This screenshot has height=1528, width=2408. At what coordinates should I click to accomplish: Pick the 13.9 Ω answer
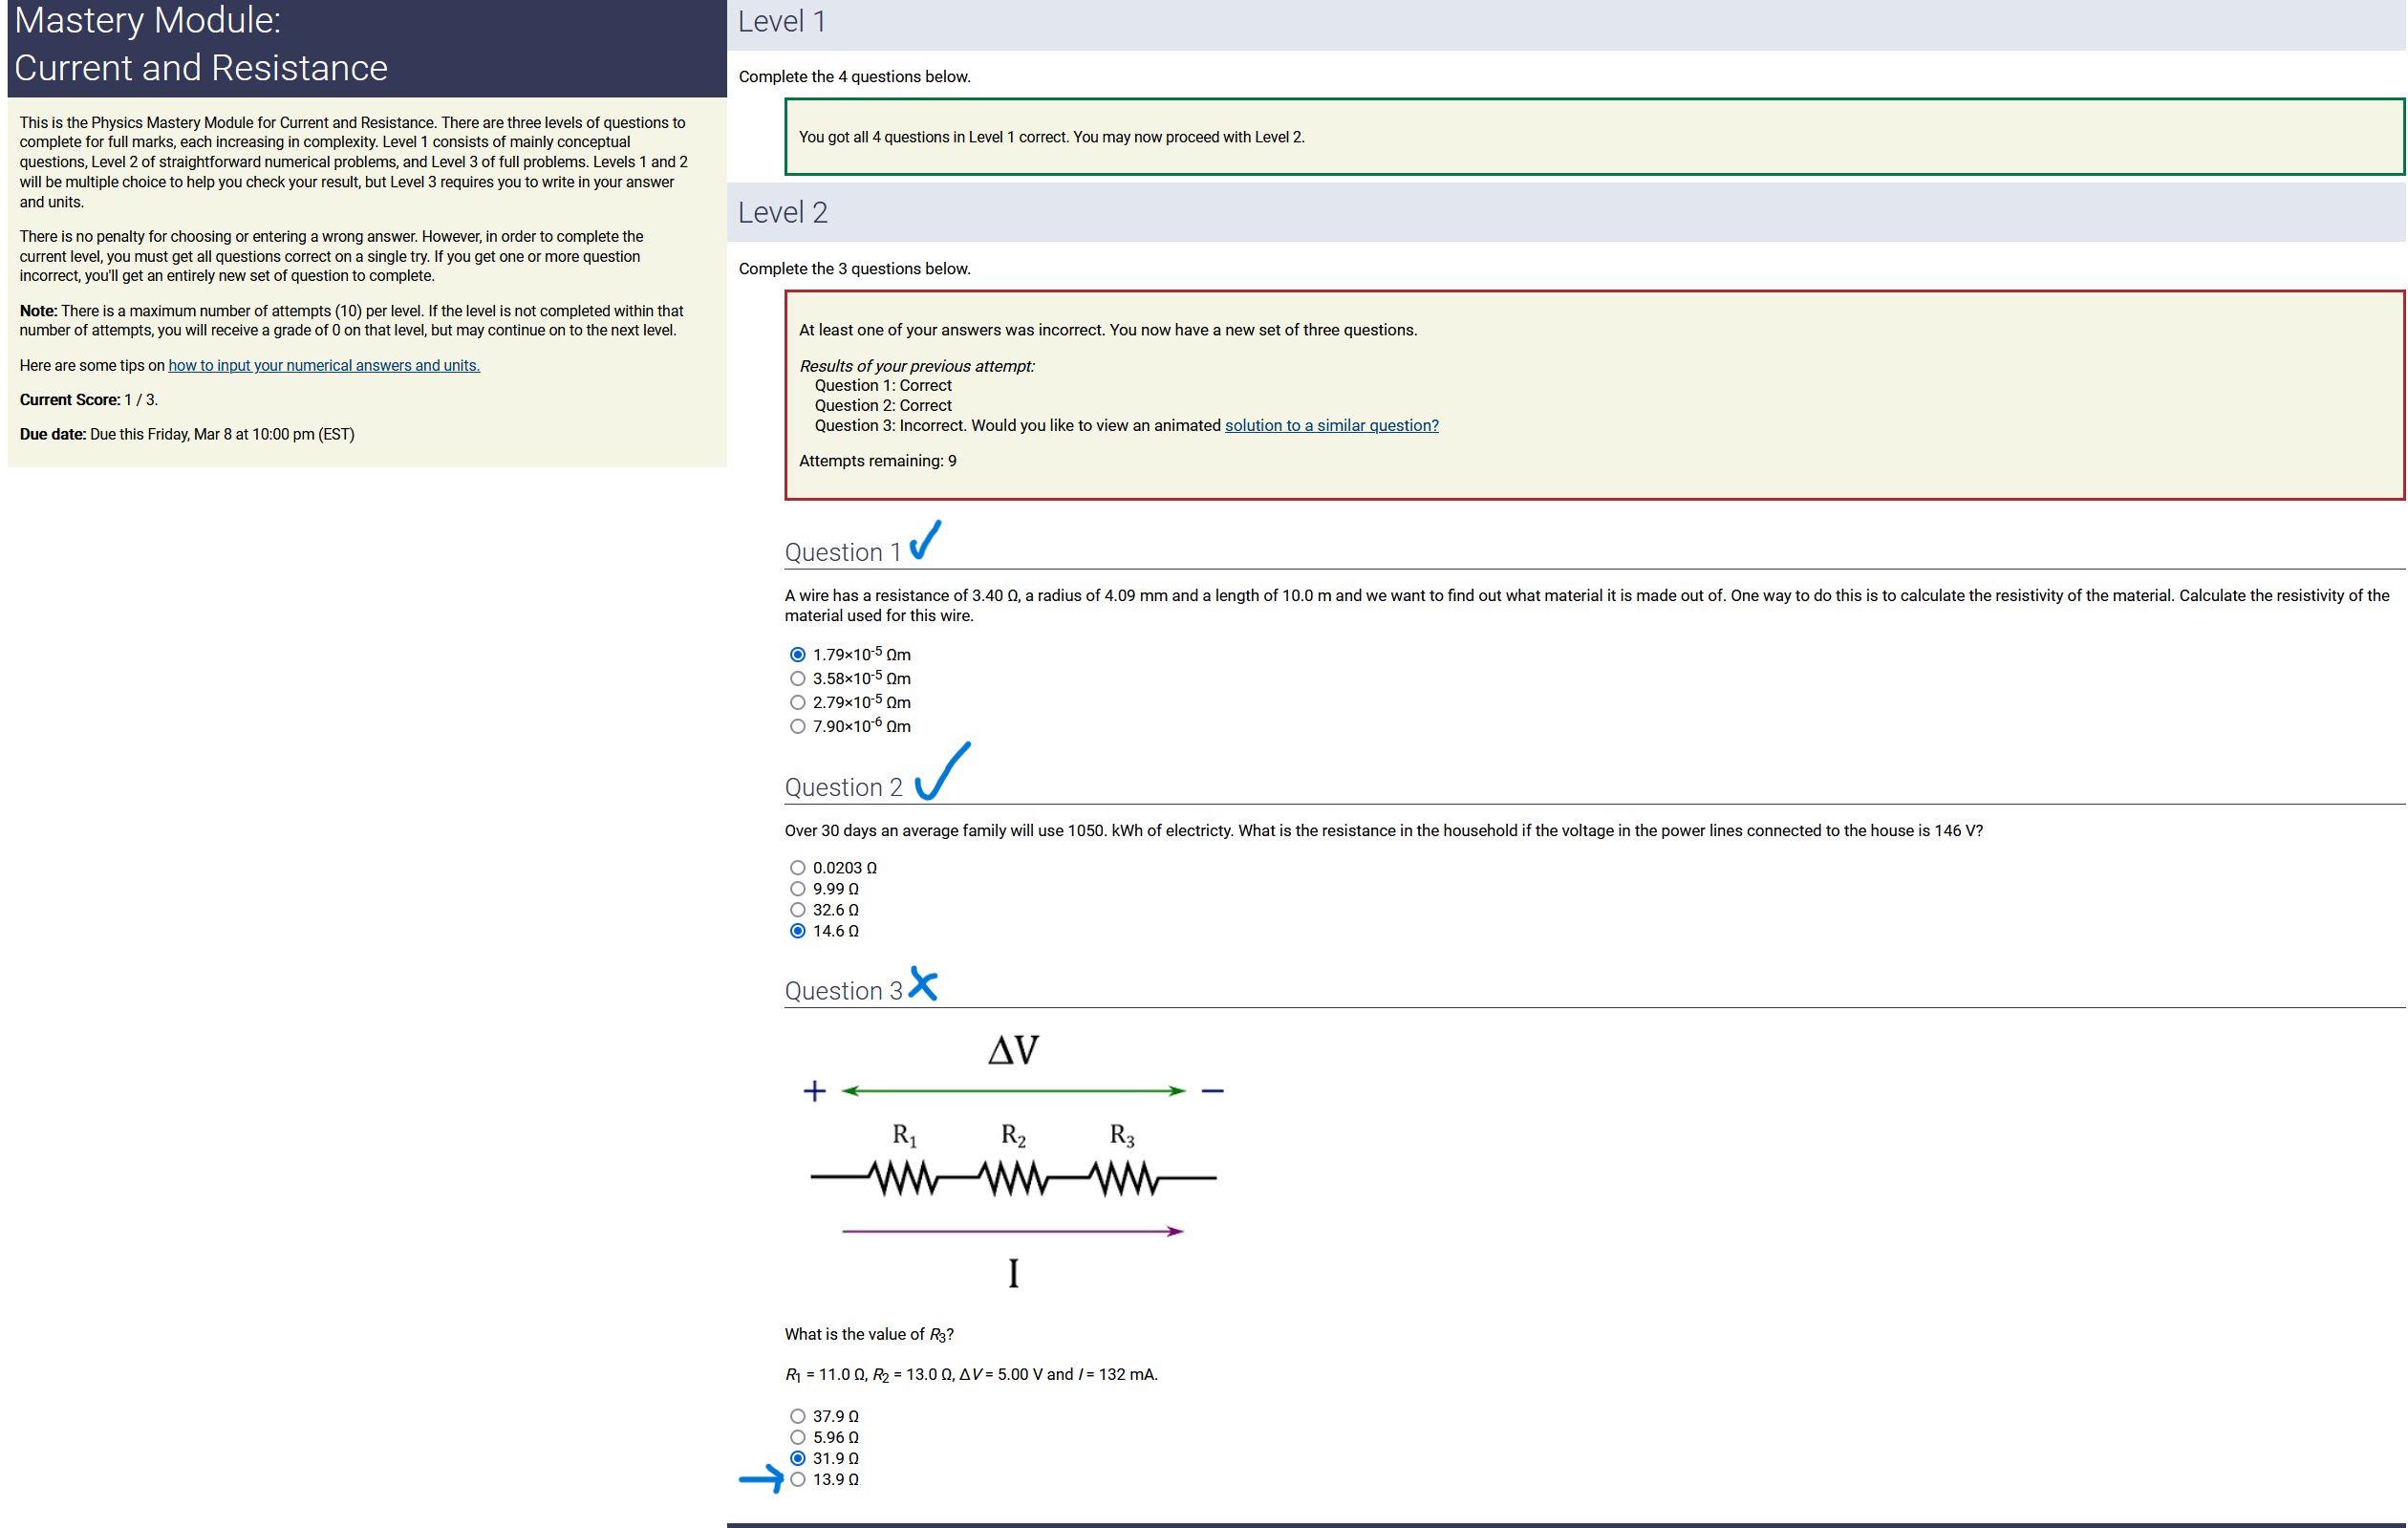(x=797, y=1479)
